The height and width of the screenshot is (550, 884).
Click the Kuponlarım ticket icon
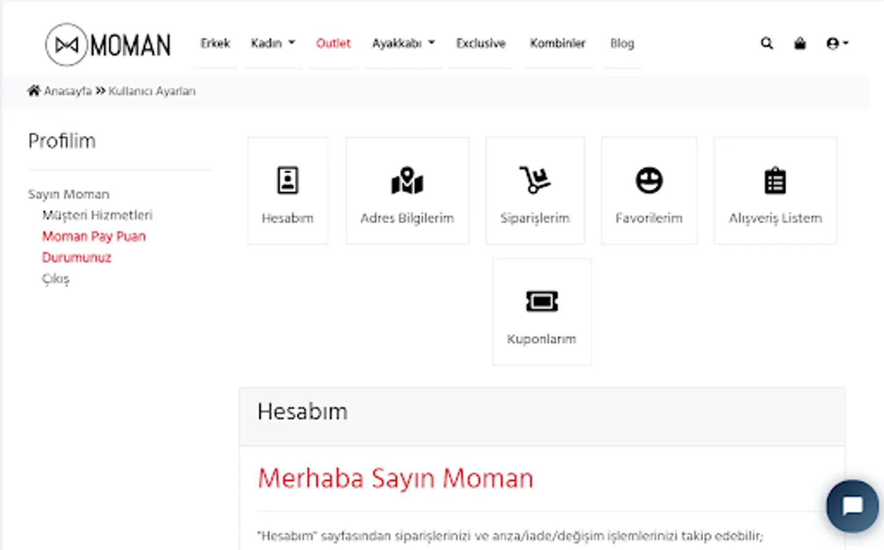pyautogui.click(x=542, y=301)
